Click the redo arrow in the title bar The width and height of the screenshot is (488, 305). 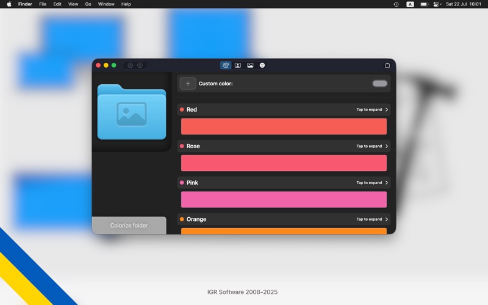click(x=140, y=65)
